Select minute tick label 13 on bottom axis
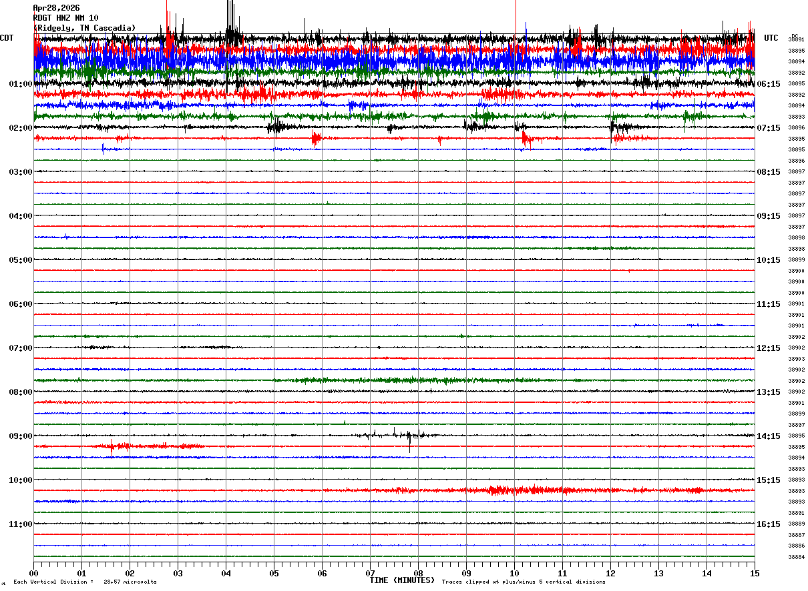Screen dimensions: 808x591 tap(658, 573)
